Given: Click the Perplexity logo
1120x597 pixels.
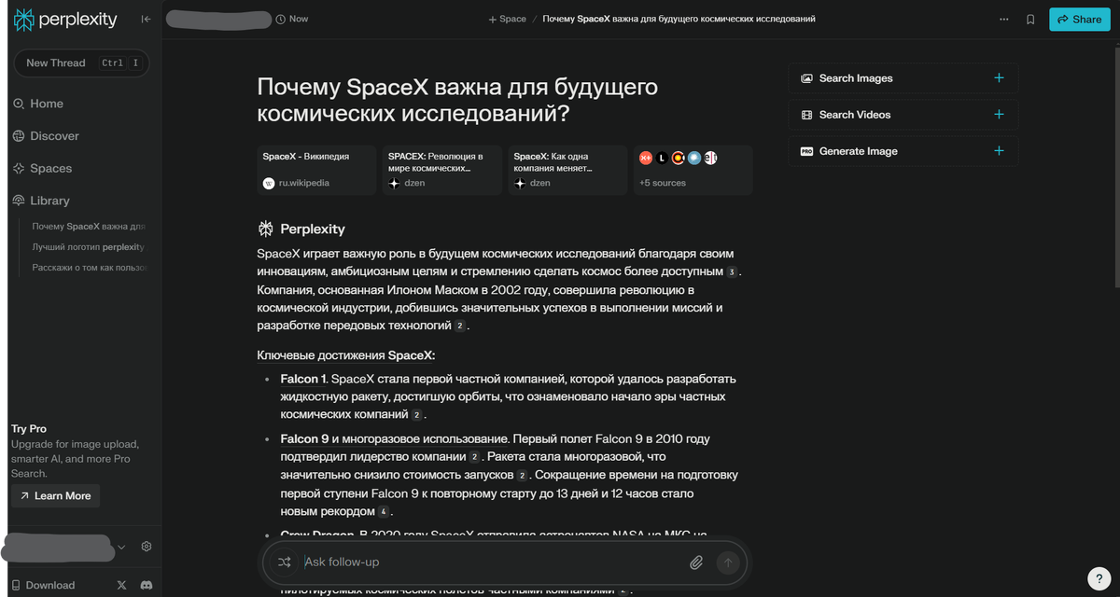Looking at the screenshot, I should 64,20.
